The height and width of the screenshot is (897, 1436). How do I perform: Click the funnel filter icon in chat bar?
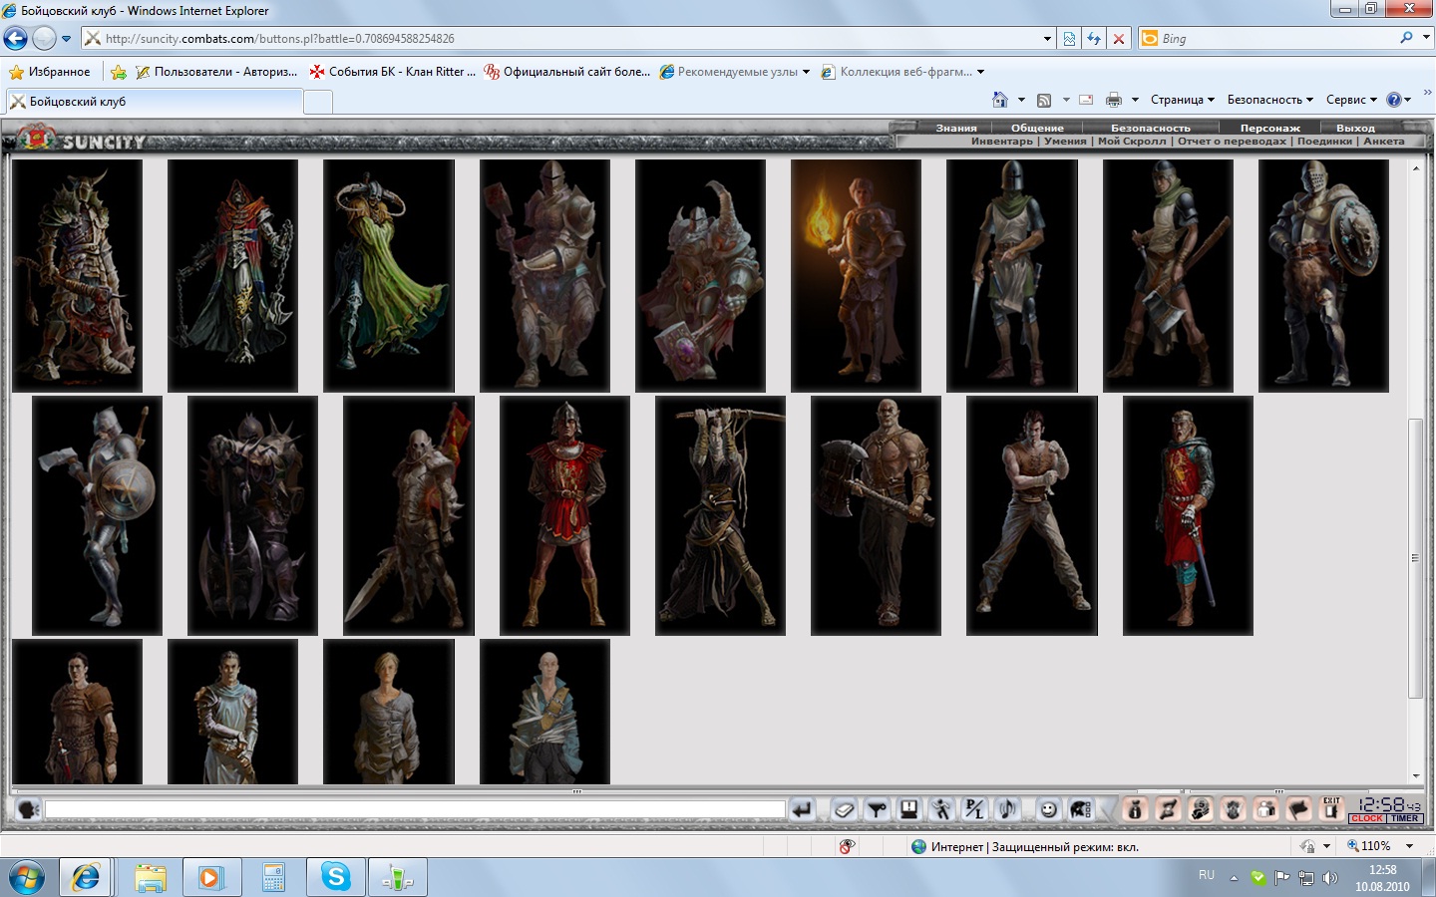tap(877, 809)
